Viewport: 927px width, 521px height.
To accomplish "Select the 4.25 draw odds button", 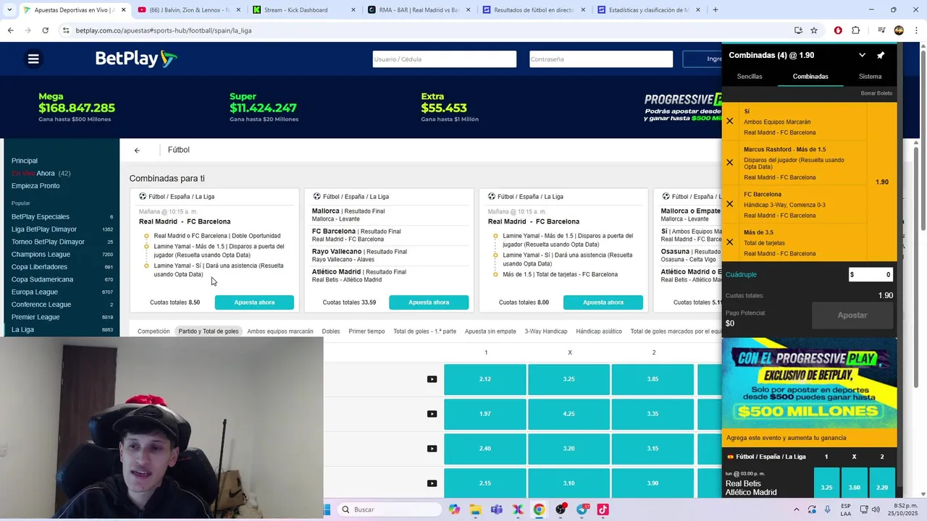I will point(569,414).
